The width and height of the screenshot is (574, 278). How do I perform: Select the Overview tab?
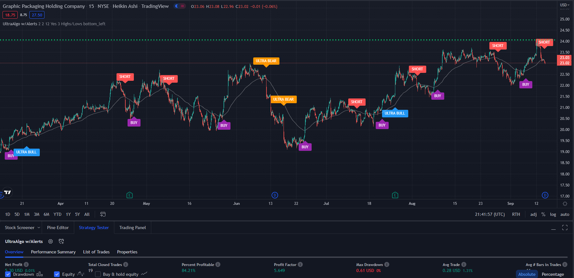click(x=14, y=252)
